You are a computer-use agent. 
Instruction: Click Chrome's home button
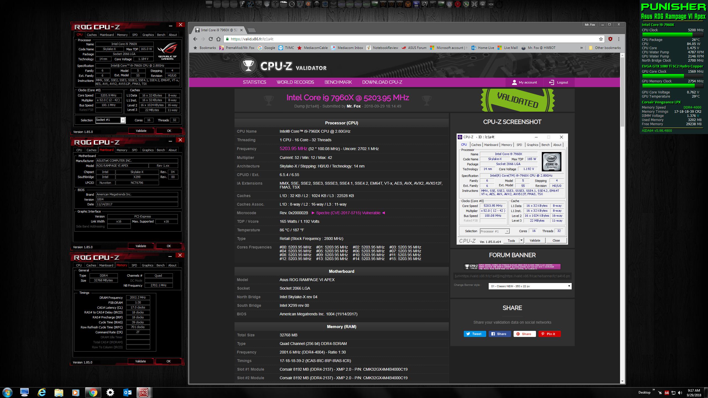coord(218,39)
